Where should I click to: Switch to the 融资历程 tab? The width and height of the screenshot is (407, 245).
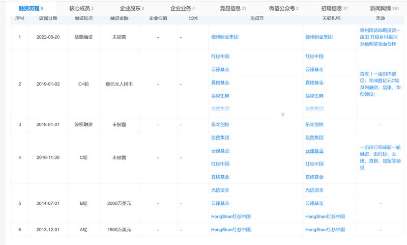click(x=31, y=8)
